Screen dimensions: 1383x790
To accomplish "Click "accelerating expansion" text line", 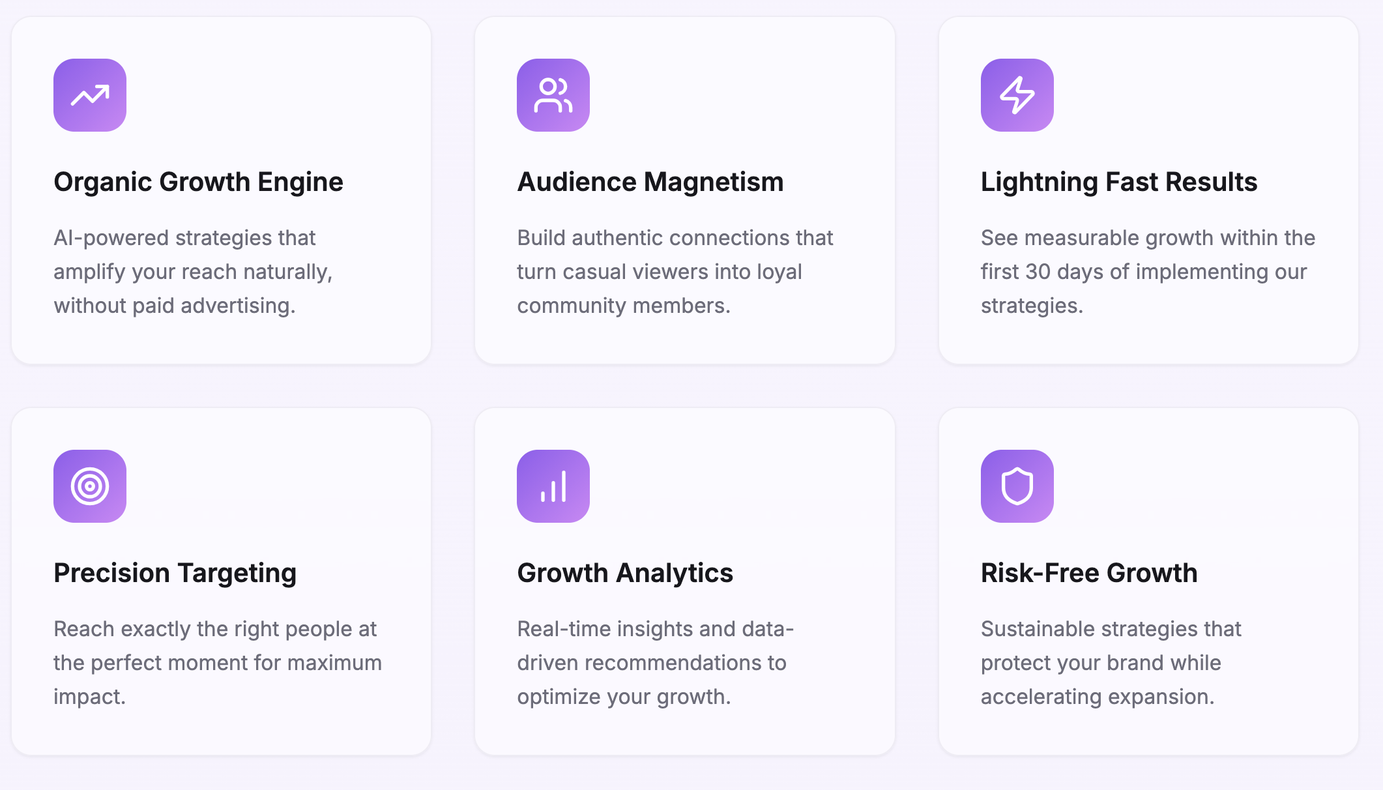I will click(1097, 697).
